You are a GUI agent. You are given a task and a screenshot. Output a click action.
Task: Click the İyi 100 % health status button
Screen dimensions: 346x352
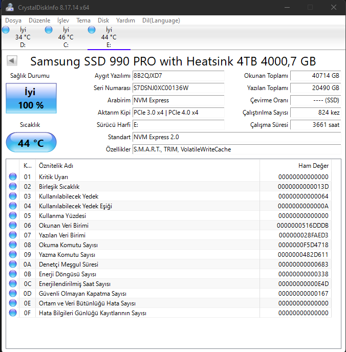[31, 99]
